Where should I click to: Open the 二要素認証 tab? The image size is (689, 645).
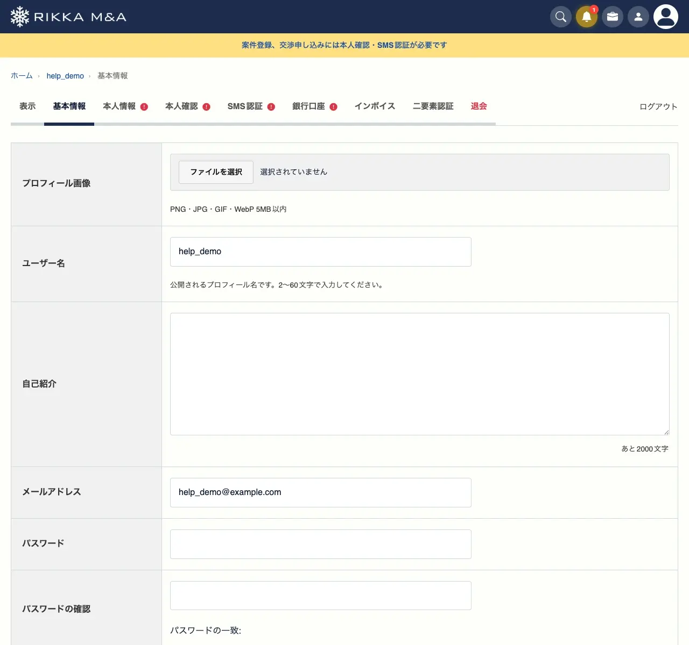433,106
